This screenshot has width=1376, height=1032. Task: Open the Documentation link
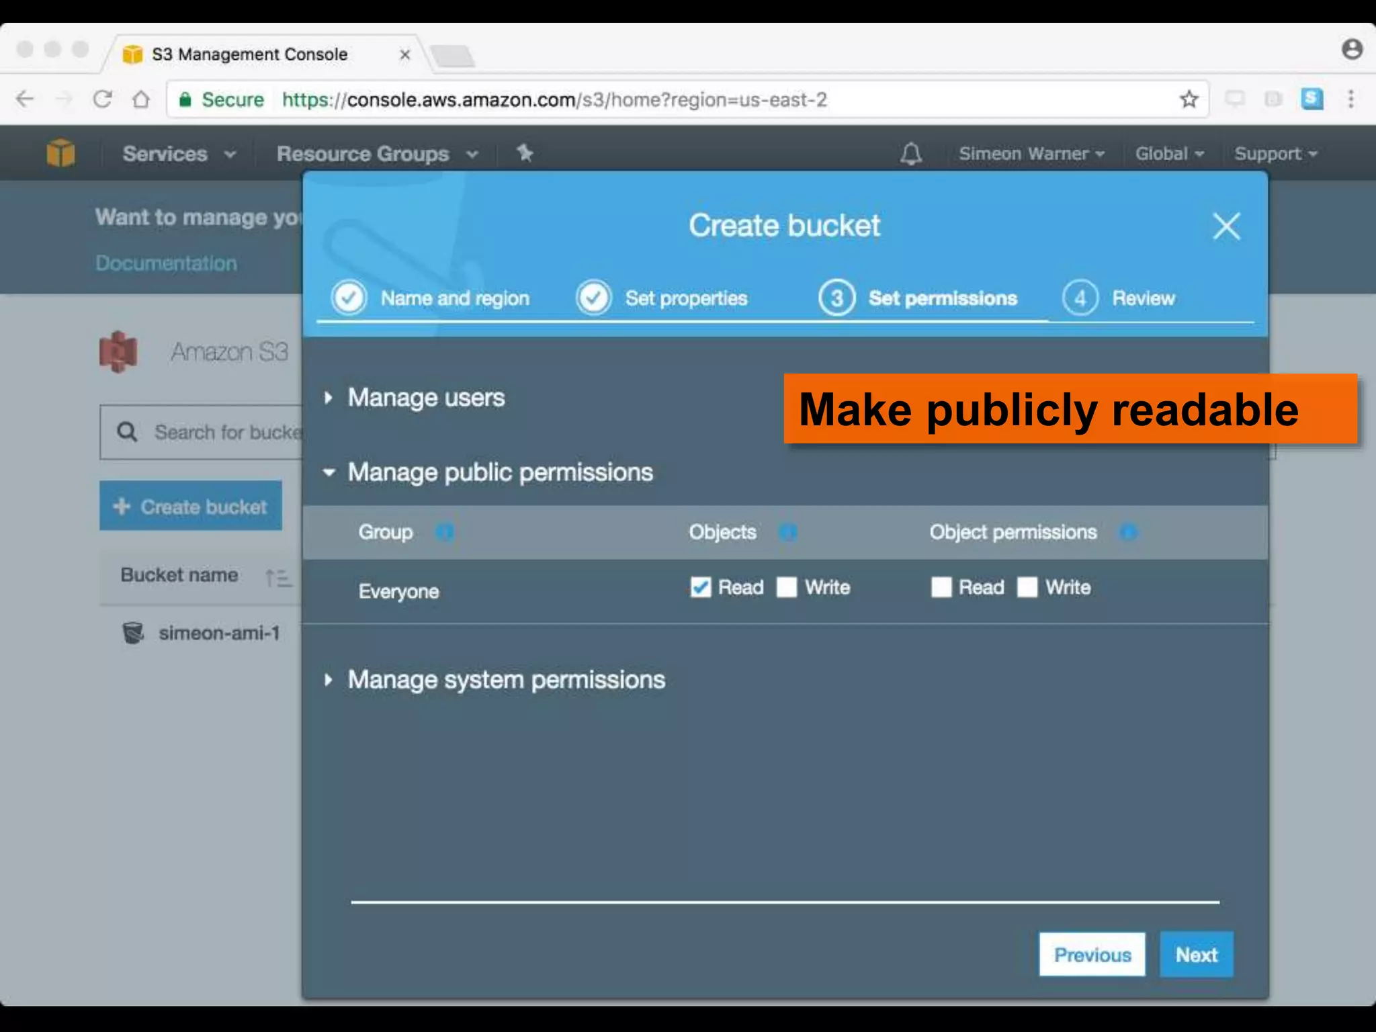tap(167, 263)
